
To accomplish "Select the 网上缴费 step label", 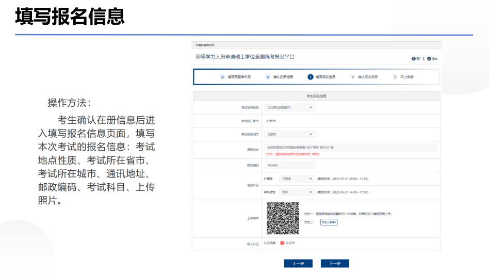I will 407,77.
